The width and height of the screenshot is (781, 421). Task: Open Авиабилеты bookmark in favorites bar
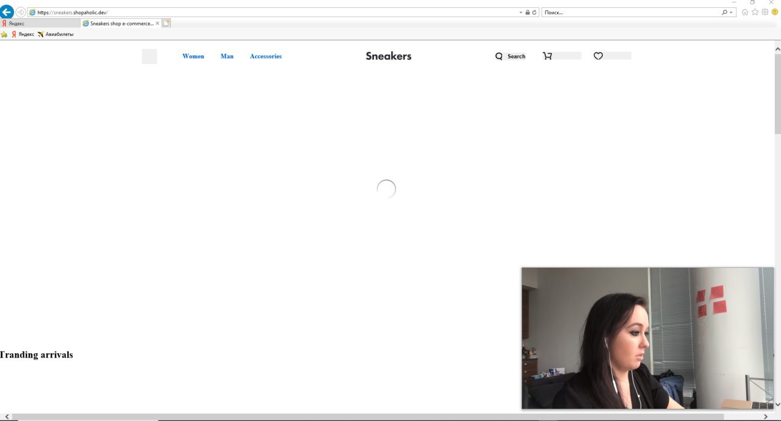click(x=56, y=34)
